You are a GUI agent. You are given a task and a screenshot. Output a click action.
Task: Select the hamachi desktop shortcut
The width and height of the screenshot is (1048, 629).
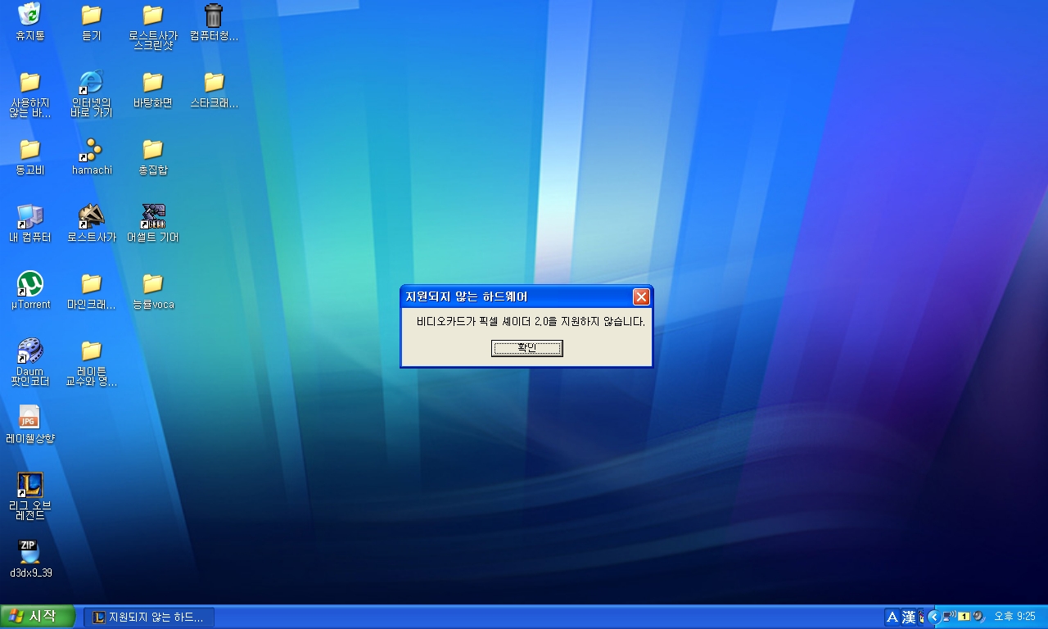(x=92, y=156)
